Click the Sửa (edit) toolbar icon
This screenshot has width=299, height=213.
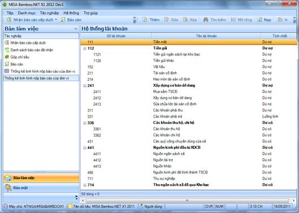[x=167, y=20]
